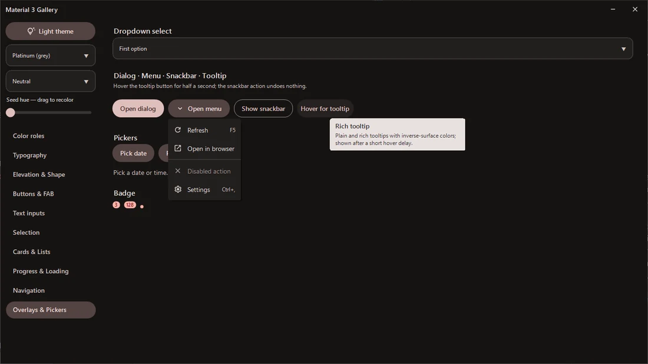This screenshot has height=364, width=648.
Task: Click the arrow at right of First option
Action: pyautogui.click(x=623, y=49)
